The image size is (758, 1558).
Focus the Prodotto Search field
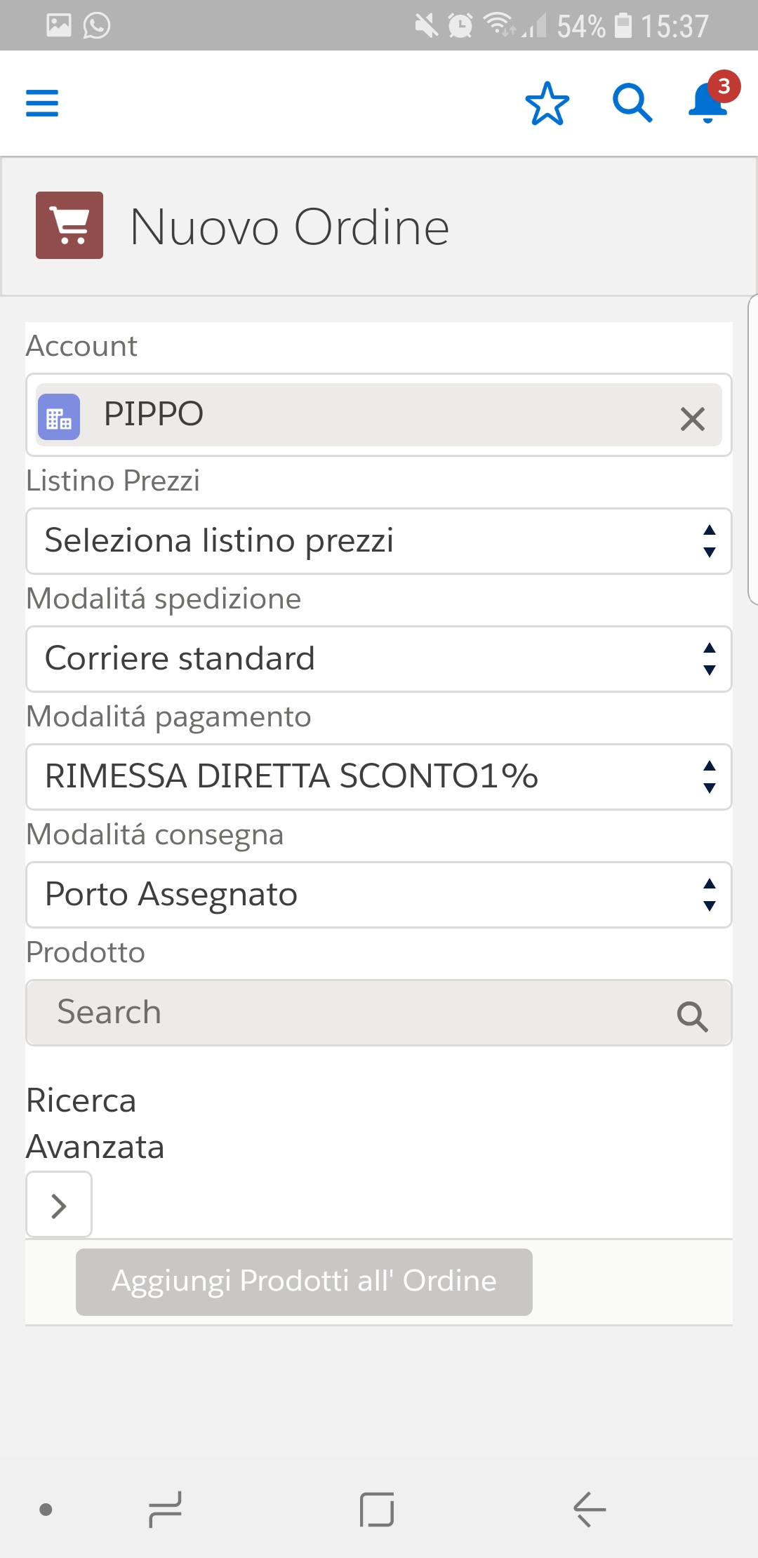tap(351, 1013)
